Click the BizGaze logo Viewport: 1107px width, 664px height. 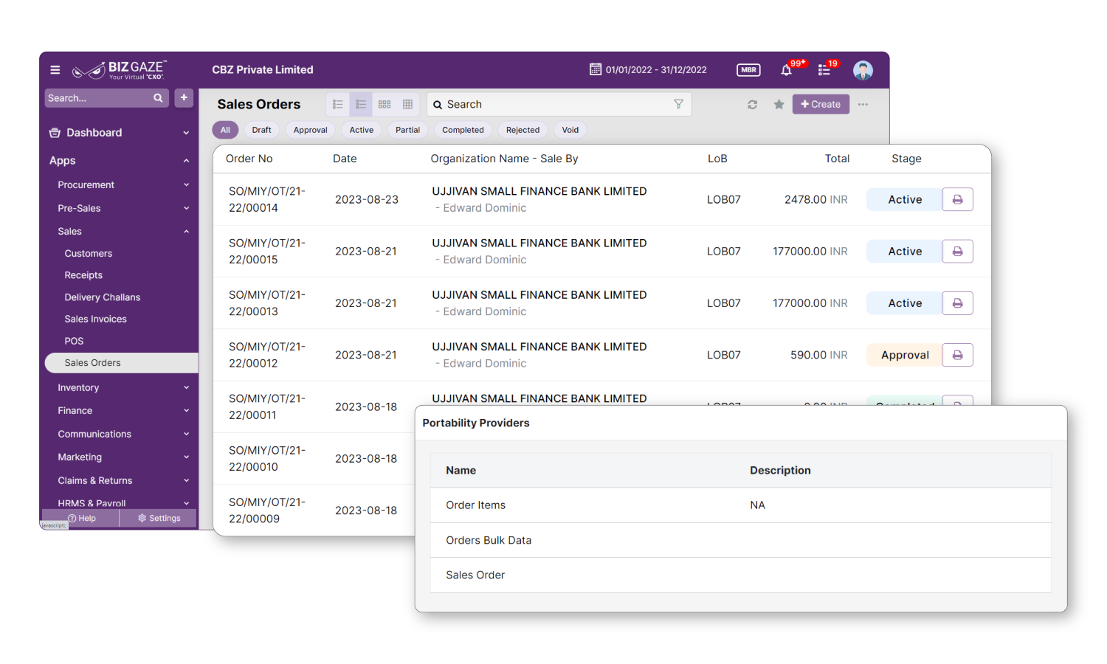pos(120,70)
